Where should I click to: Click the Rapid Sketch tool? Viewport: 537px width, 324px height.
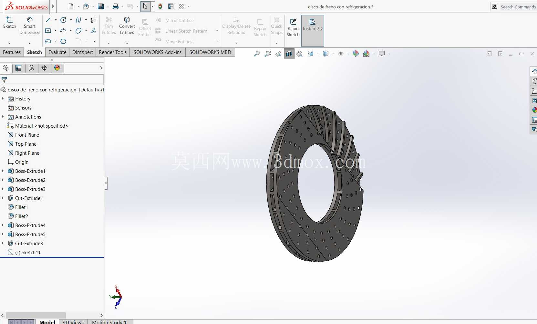click(293, 28)
